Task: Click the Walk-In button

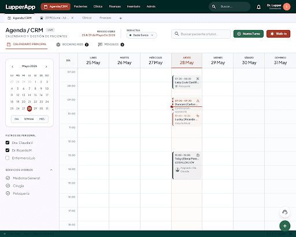Action: click(x=278, y=34)
